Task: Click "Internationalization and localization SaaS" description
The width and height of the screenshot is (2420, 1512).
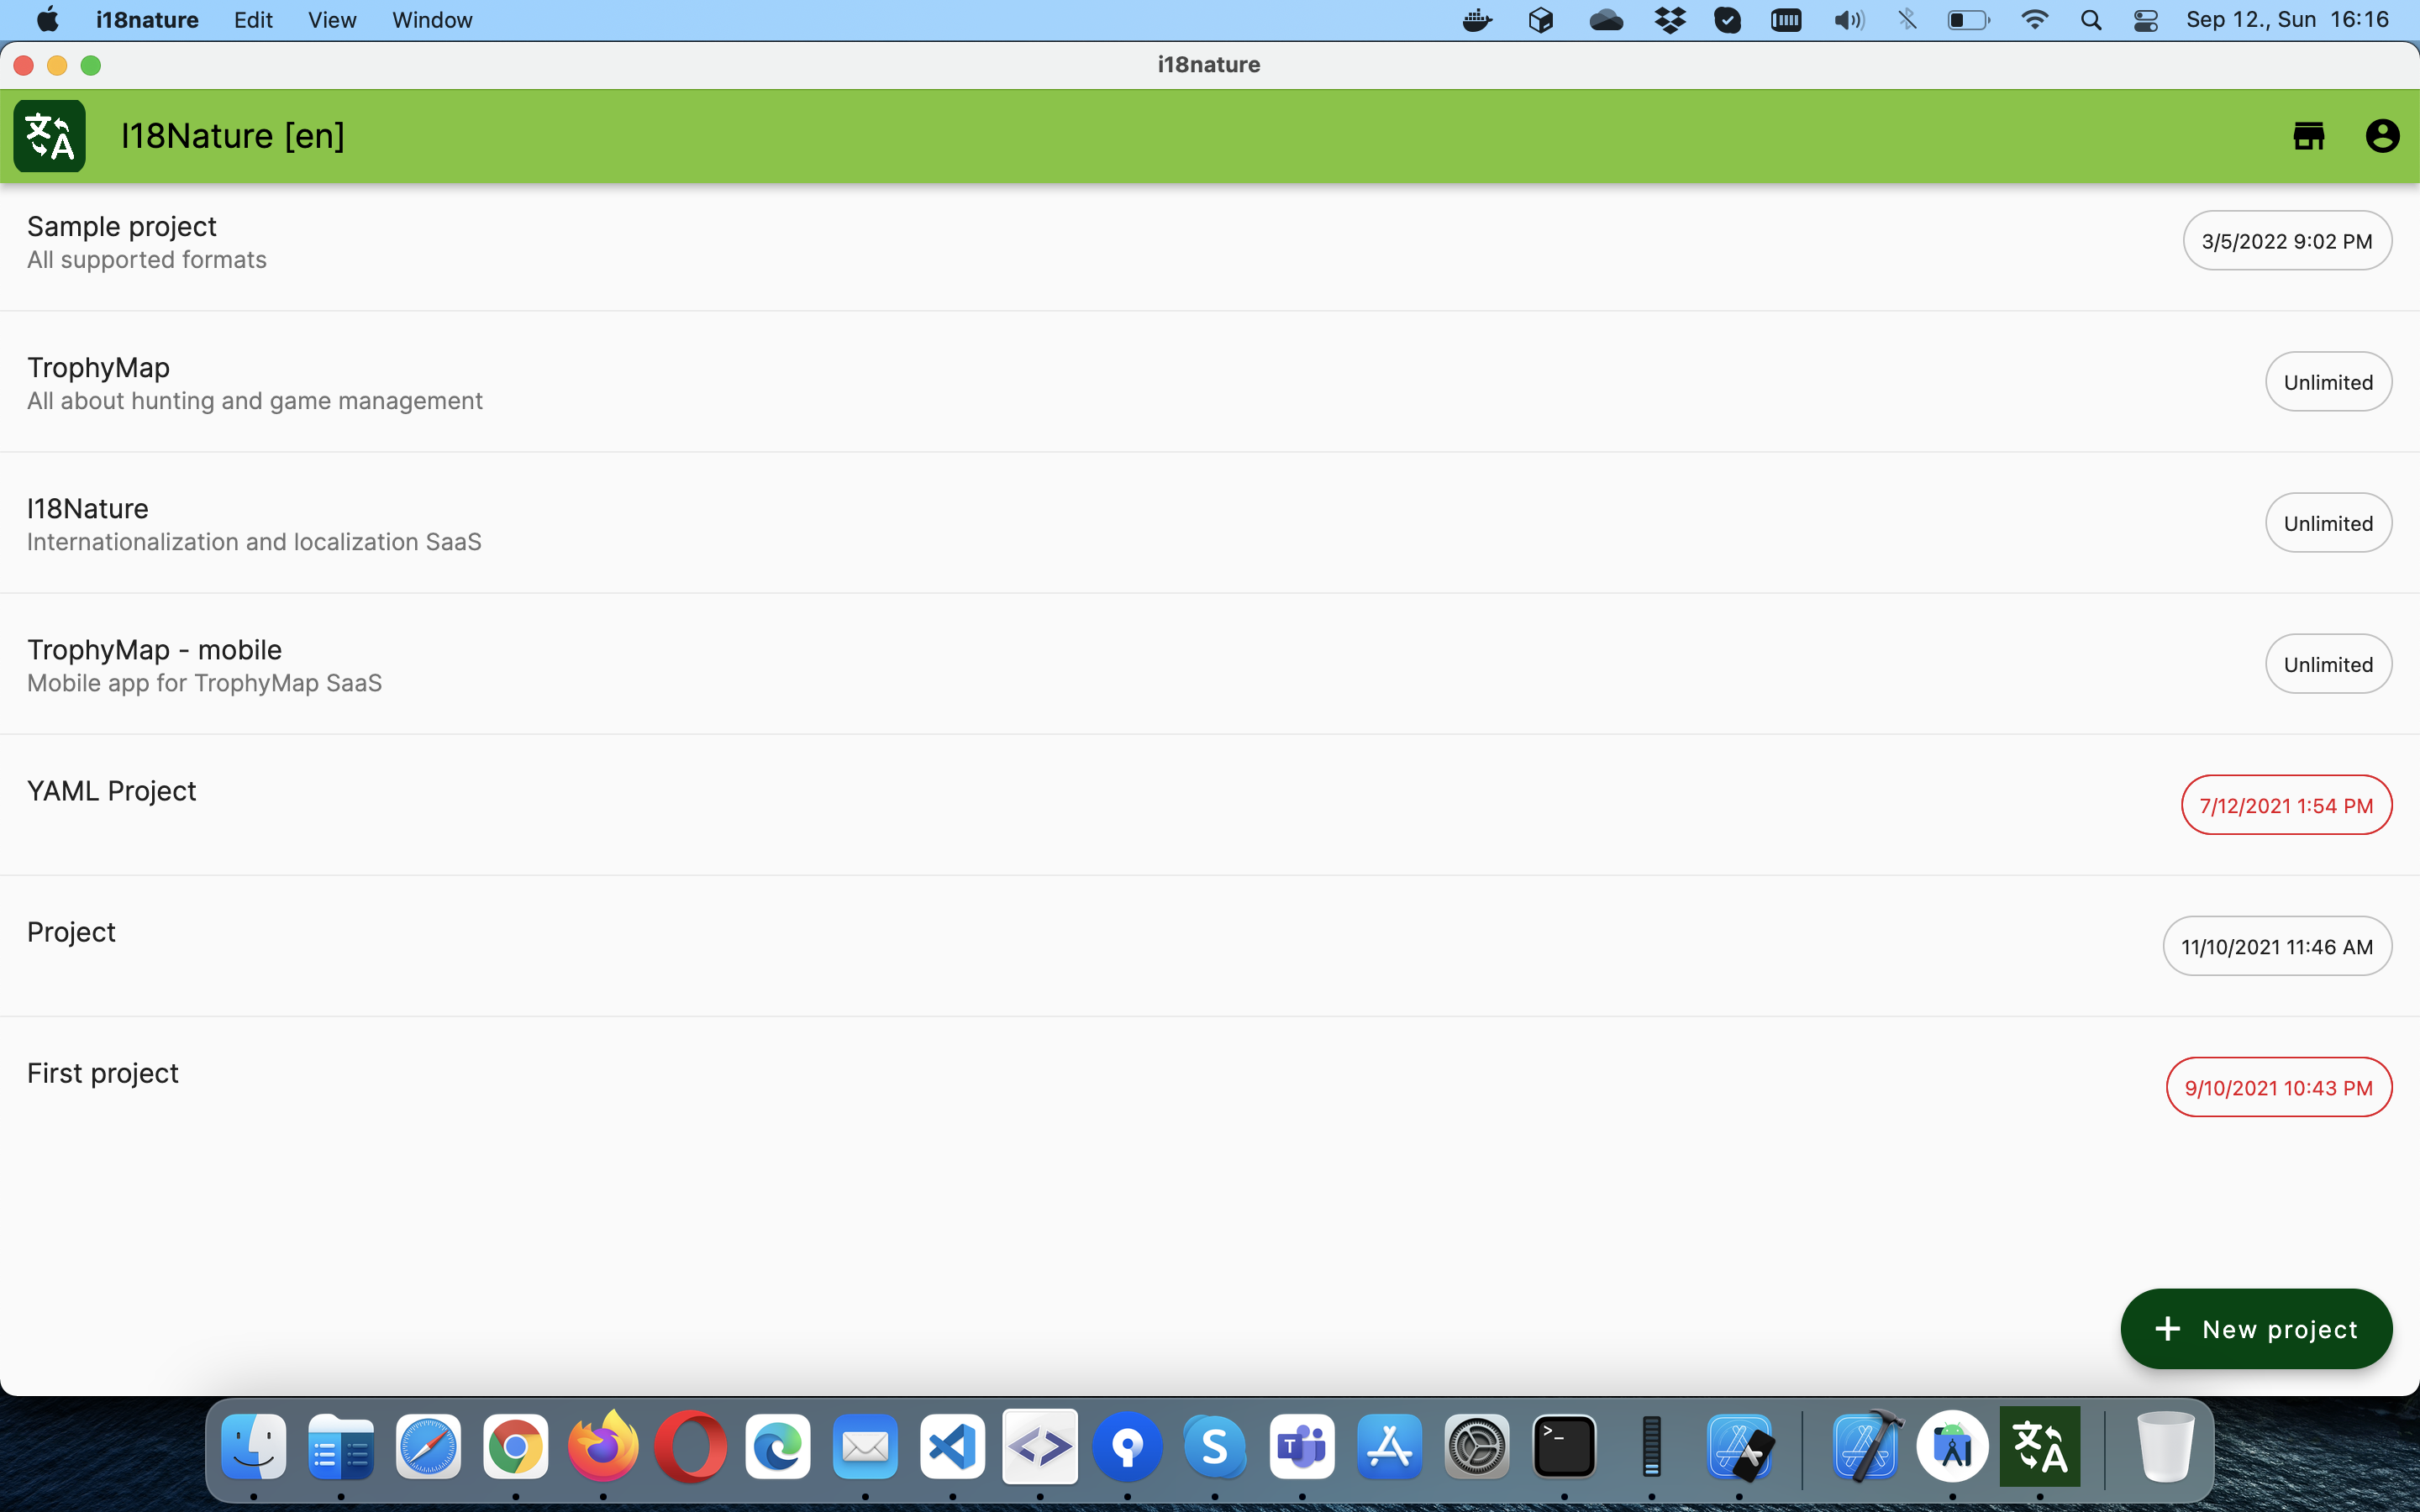Action: (254, 542)
